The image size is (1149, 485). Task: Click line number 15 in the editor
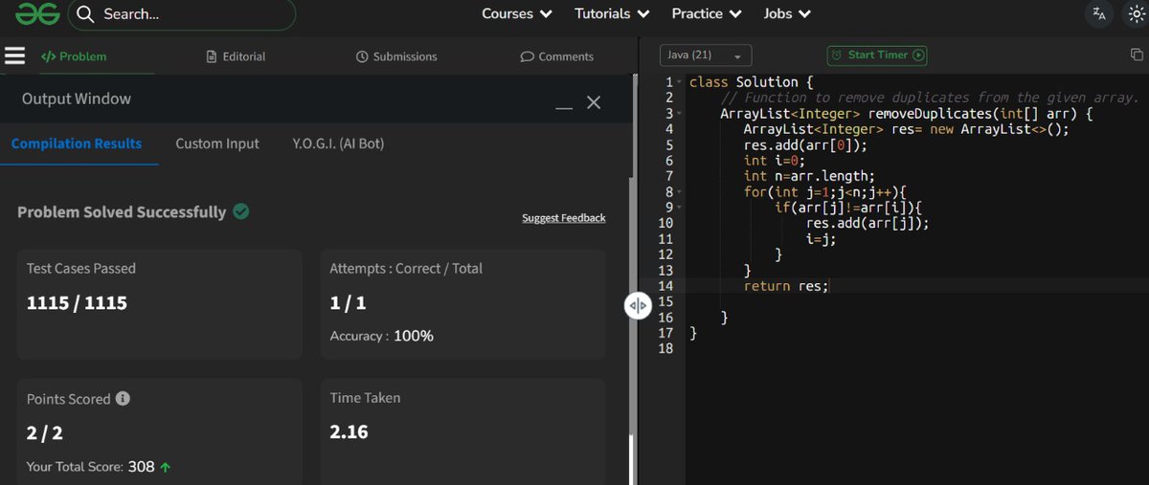(x=667, y=301)
